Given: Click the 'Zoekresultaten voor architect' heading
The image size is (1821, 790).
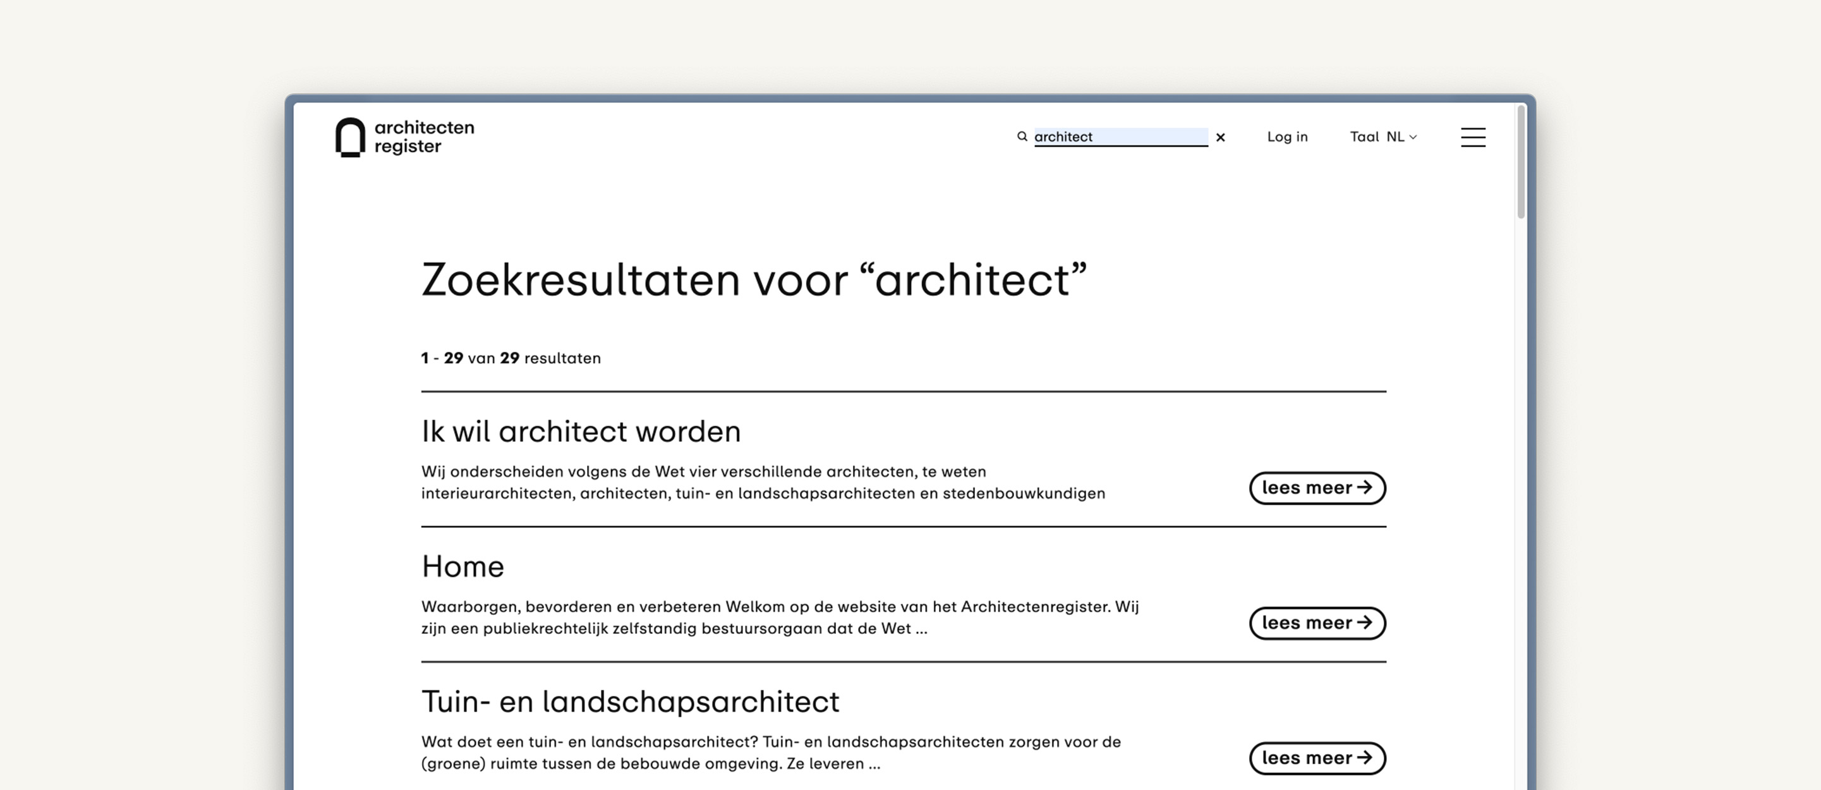Looking at the screenshot, I should (754, 280).
